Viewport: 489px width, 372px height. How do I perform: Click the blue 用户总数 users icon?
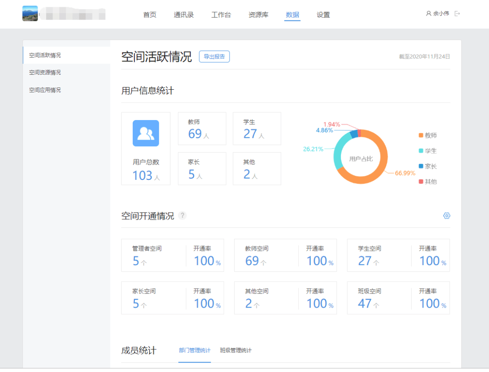[146, 133]
